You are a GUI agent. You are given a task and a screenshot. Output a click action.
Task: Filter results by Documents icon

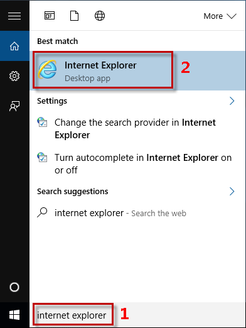pos(74,16)
